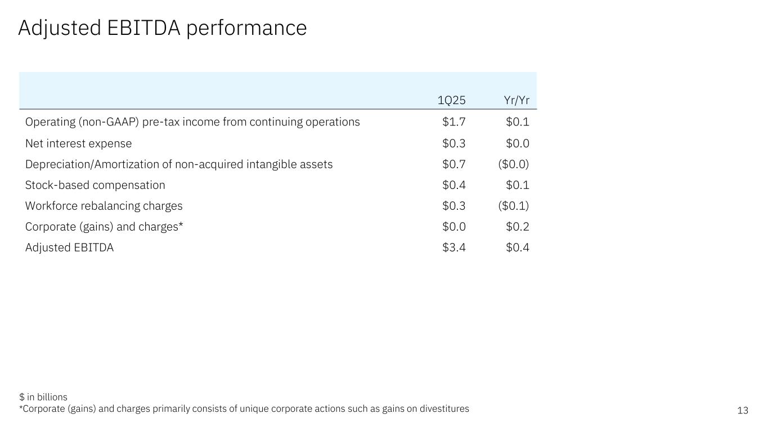Select the Net interest expense row label
Image resolution: width=768 pixels, height=432 pixels.
coord(78,143)
